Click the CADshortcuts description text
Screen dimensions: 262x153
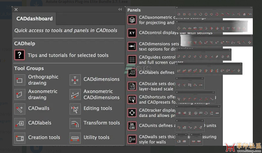coord(157,99)
